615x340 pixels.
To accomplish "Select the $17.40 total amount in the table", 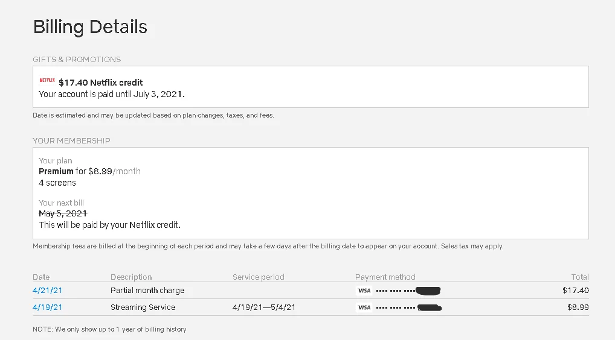I will [x=576, y=291].
